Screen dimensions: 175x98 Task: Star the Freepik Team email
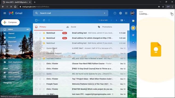[x=40, y=84]
